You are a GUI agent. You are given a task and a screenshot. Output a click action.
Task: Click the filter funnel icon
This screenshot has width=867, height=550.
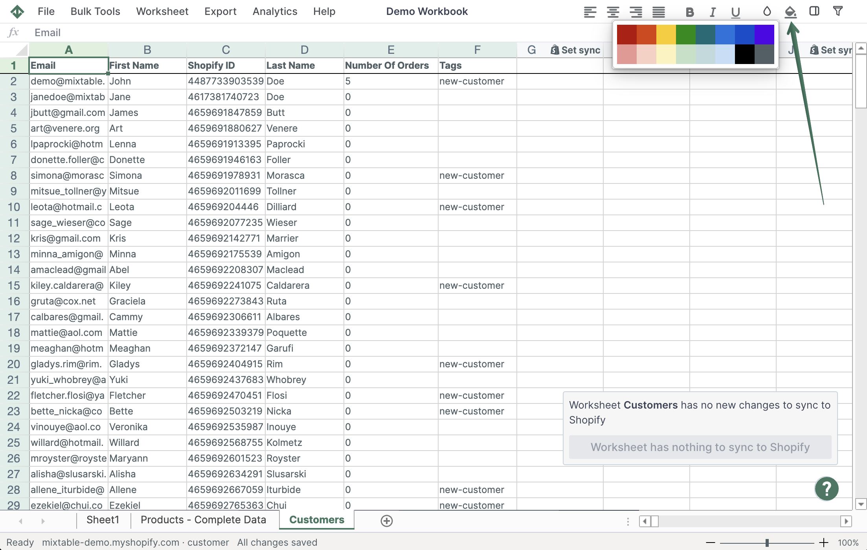(838, 11)
